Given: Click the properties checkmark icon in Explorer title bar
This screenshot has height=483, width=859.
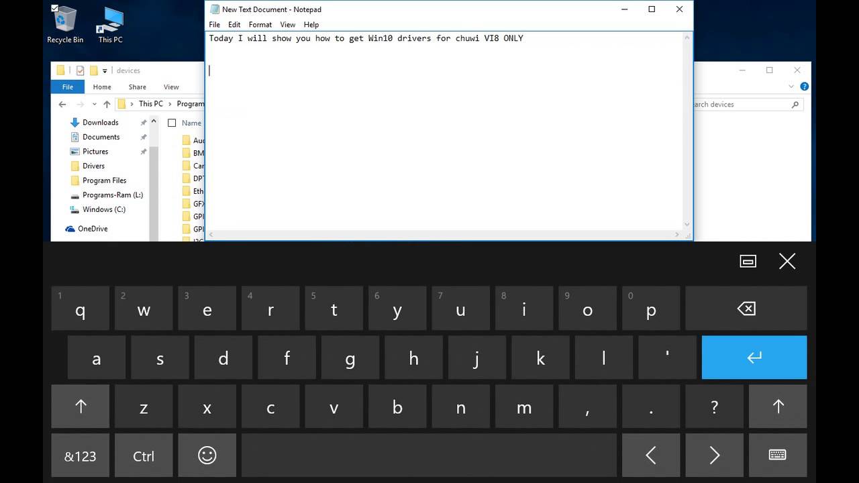Looking at the screenshot, I should [x=80, y=70].
